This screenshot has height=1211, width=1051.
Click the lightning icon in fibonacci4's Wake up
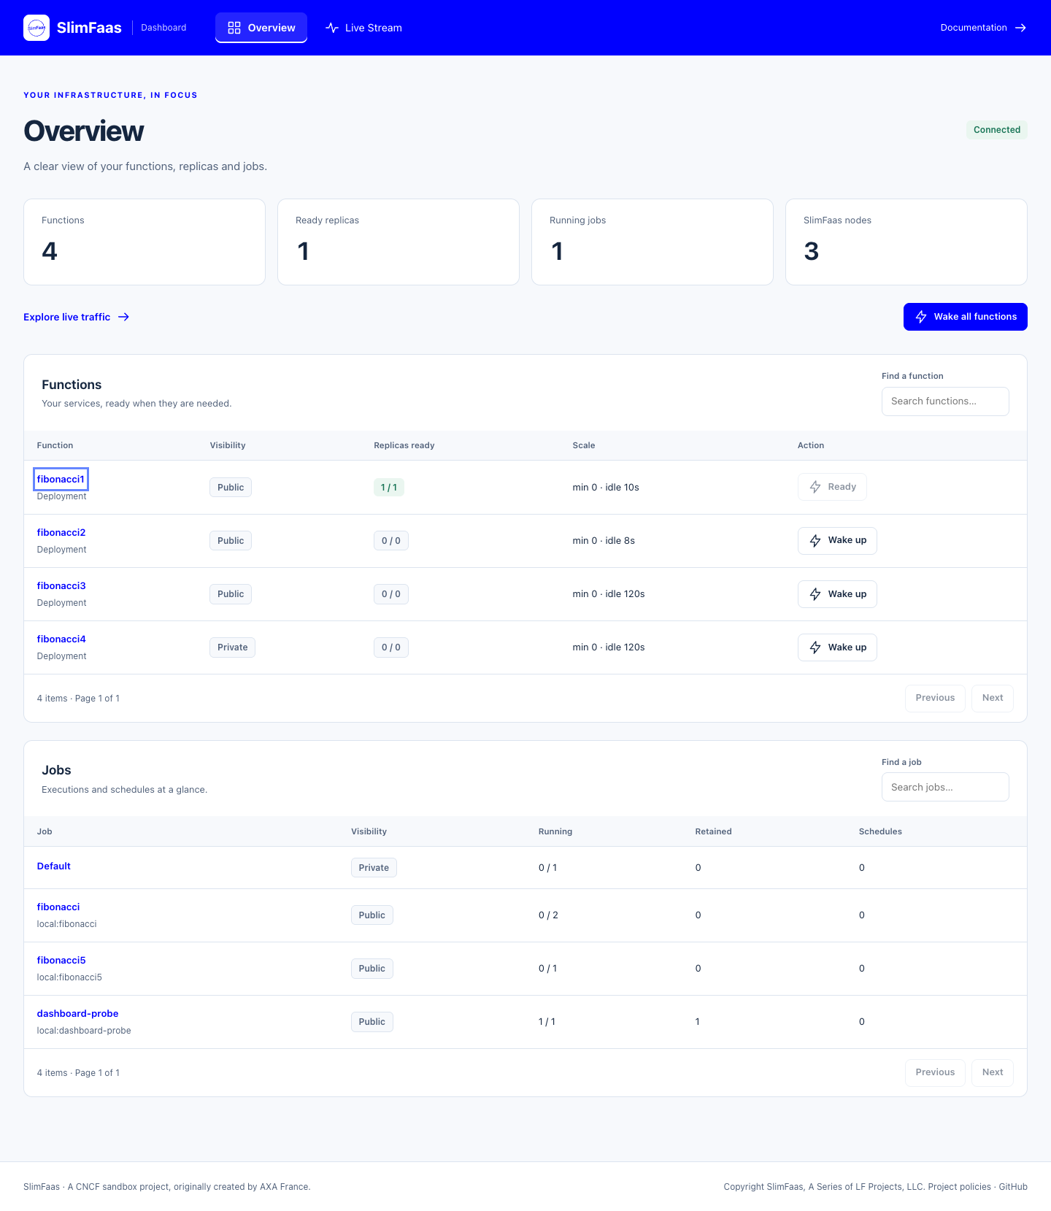click(x=815, y=647)
